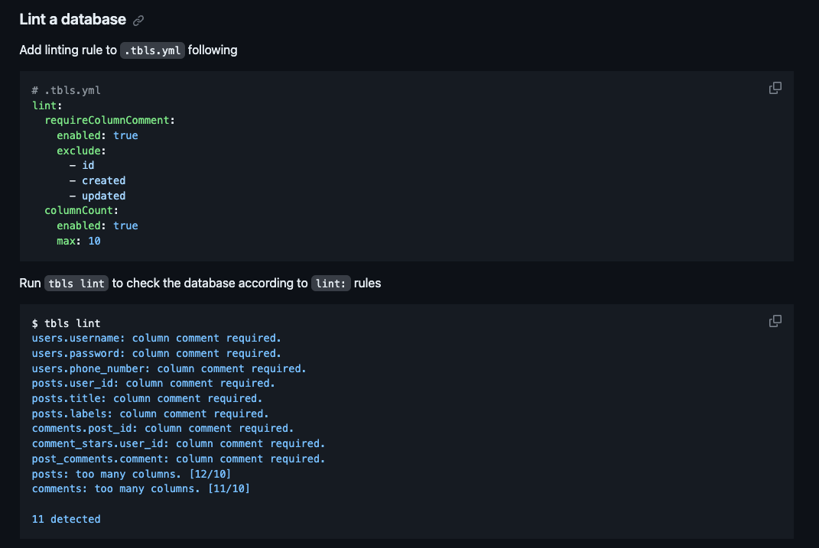
Task: Select the inline 'tbls lint' code label
Action: point(76,284)
